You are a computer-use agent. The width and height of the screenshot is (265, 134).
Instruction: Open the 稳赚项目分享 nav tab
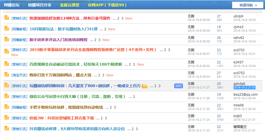click(x=40, y=5)
